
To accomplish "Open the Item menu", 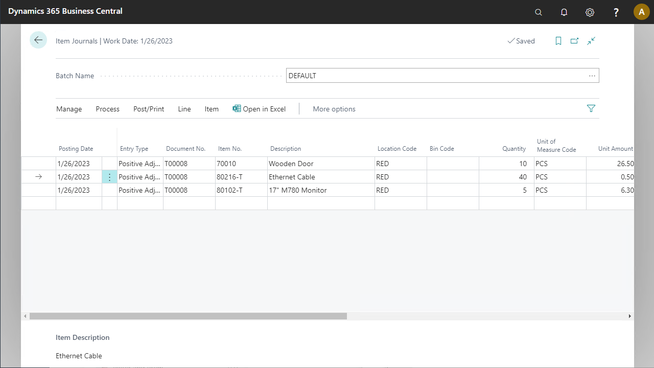I will pyautogui.click(x=212, y=109).
